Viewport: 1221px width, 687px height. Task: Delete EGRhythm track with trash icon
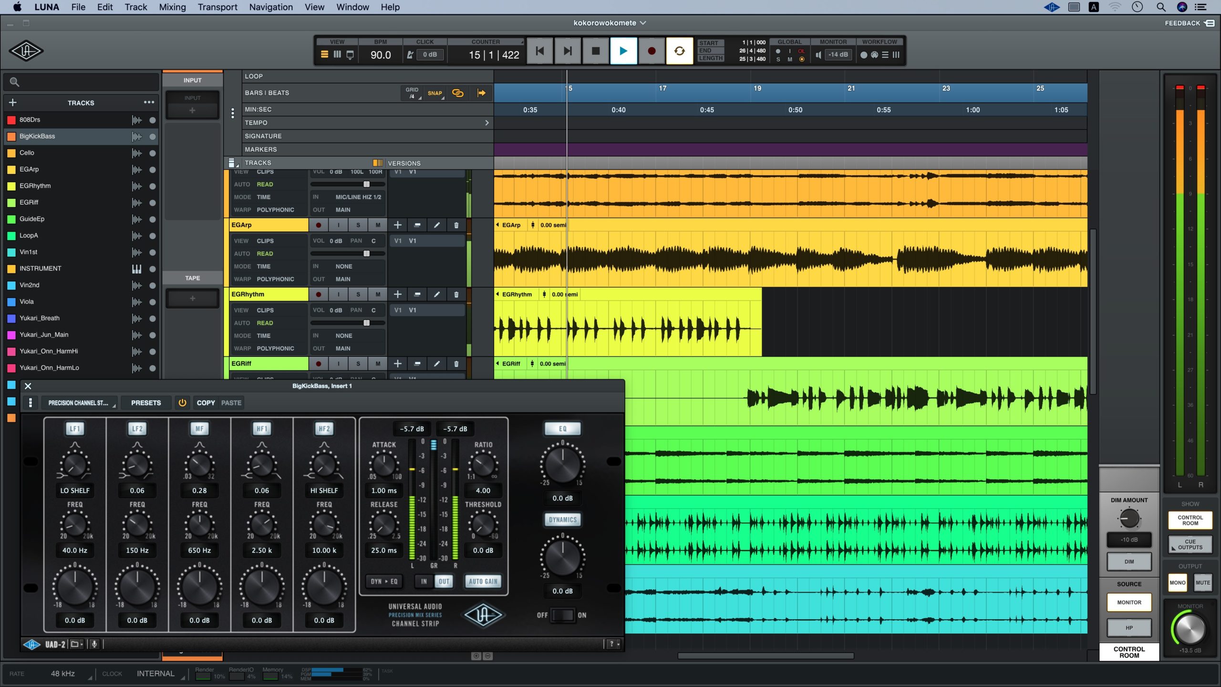(456, 294)
